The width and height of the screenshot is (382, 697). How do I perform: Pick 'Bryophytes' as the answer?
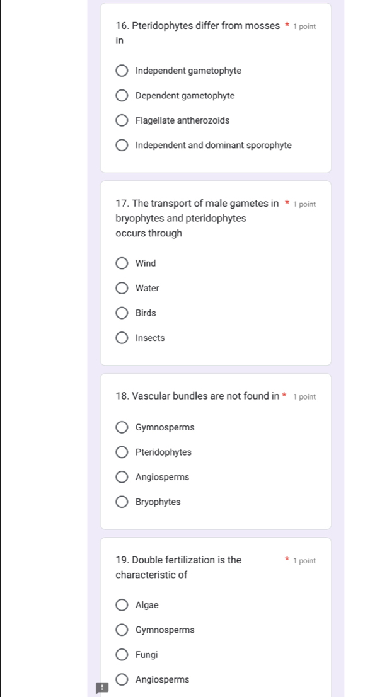click(x=122, y=502)
